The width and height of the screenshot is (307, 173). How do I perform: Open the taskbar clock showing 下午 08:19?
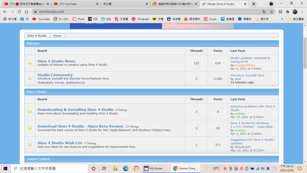(x=287, y=168)
